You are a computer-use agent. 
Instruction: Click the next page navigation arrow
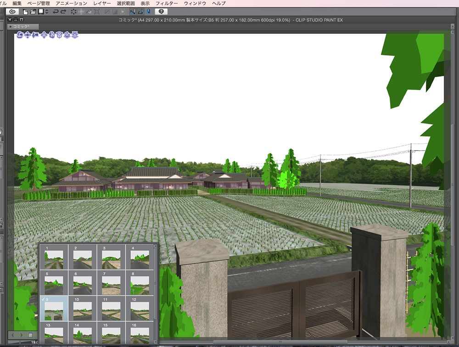(x=22, y=335)
